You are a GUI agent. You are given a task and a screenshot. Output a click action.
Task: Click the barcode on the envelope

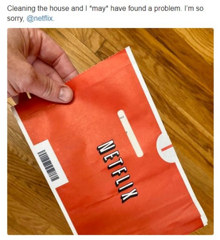pyautogui.click(x=48, y=166)
